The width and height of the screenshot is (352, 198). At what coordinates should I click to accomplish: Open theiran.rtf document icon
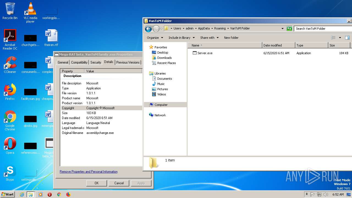(51, 38)
